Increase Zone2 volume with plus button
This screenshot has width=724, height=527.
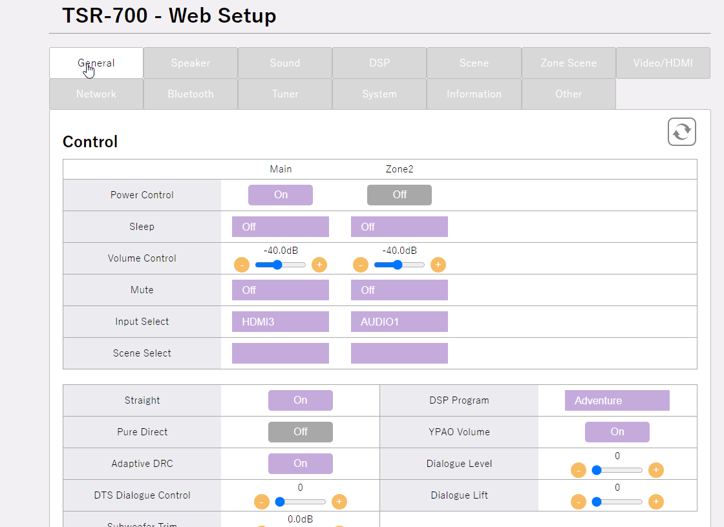coord(438,265)
